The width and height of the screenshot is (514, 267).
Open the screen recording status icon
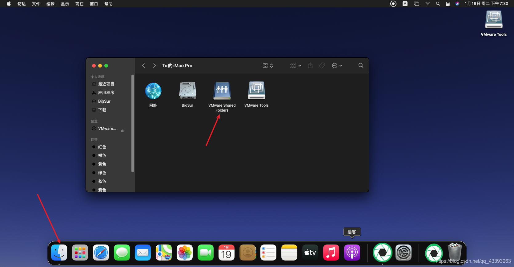(393, 4)
